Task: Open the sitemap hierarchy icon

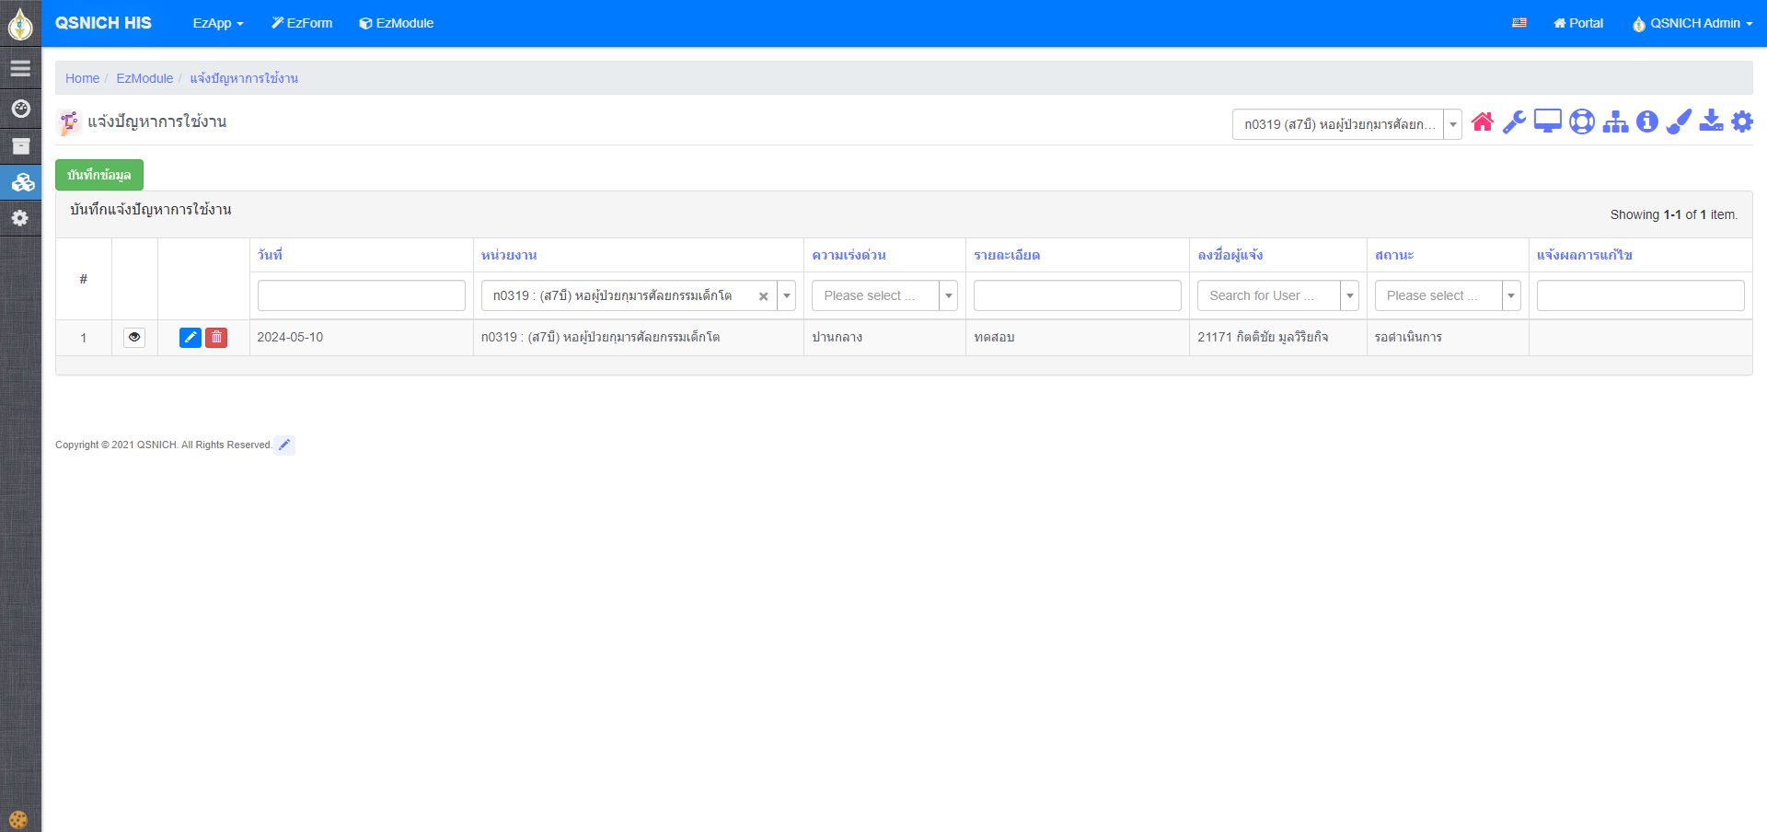Action: tap(1614, 122)
